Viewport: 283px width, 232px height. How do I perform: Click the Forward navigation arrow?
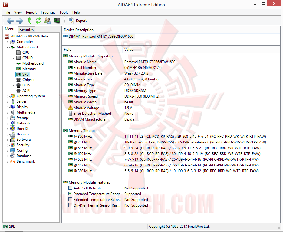click(19, 21)
